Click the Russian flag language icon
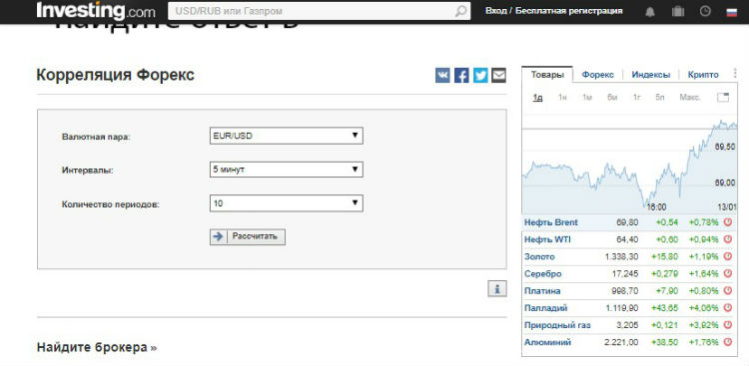749x366 pixels. coord(731,12)
